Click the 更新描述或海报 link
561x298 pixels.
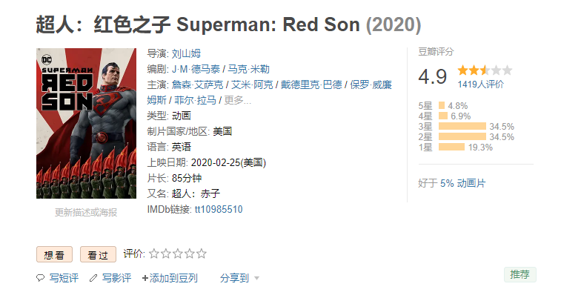coord(86,212)
